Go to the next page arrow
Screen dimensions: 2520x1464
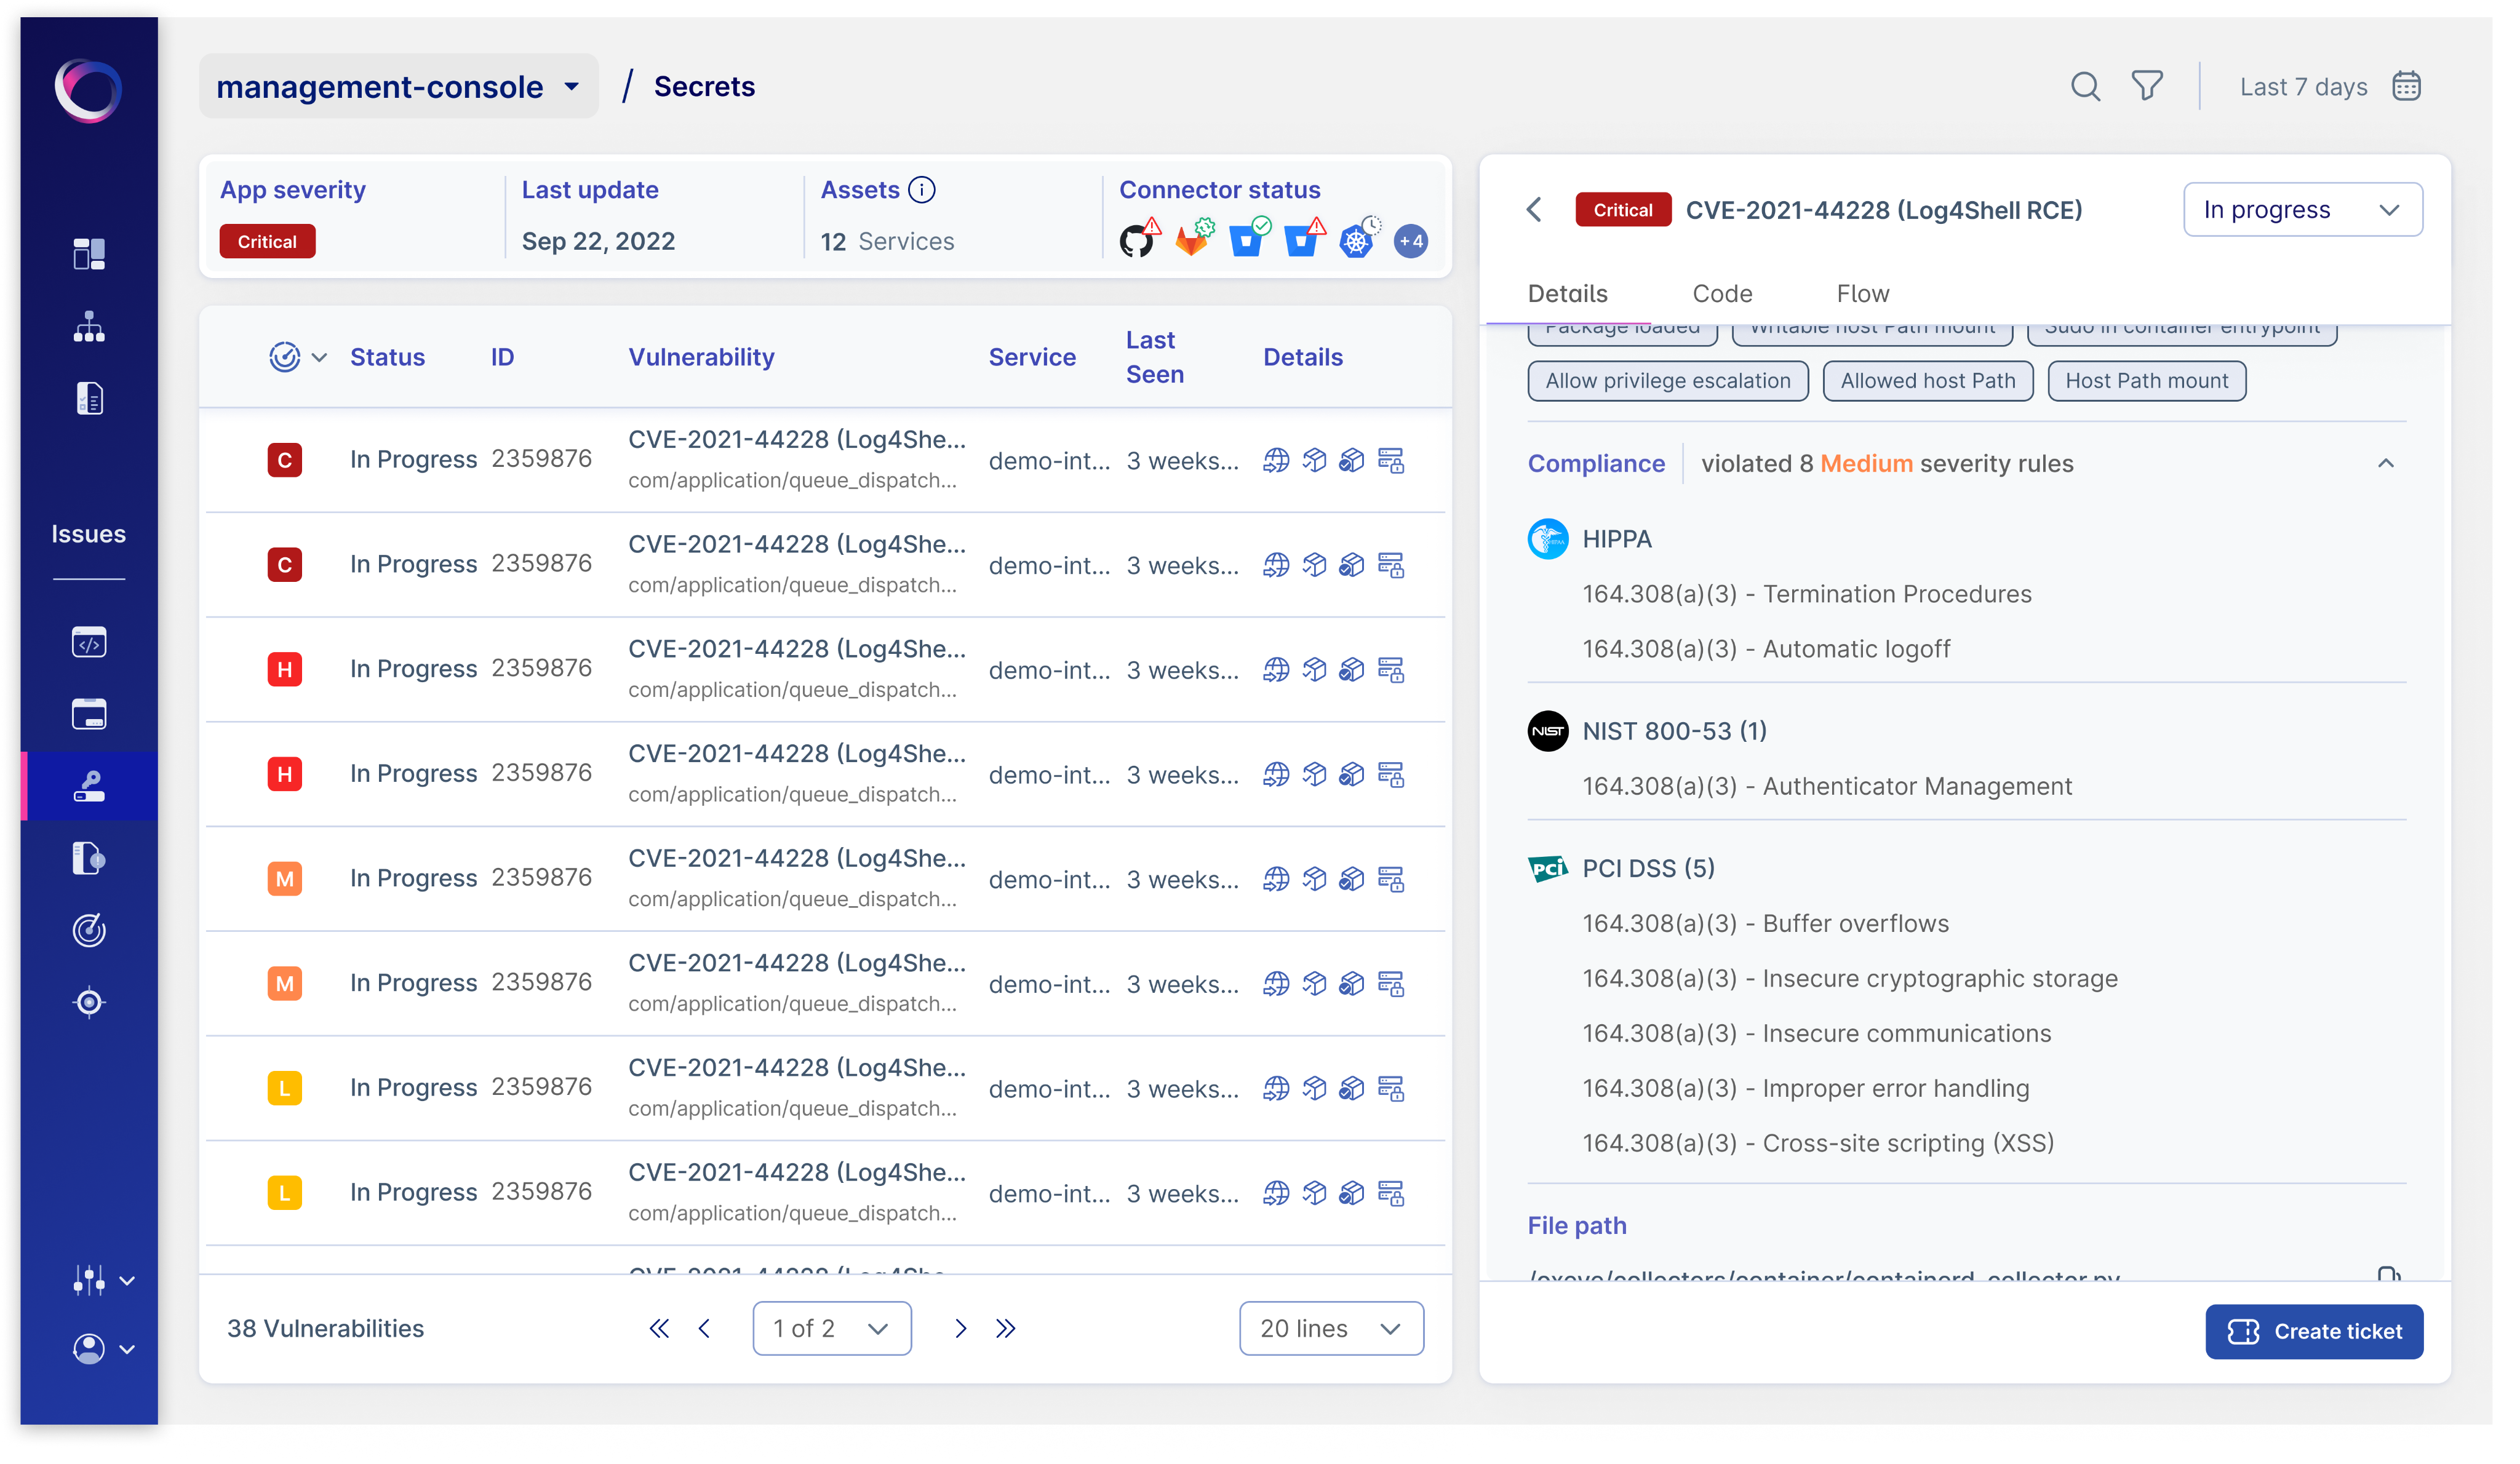(x=960, y=1328)
